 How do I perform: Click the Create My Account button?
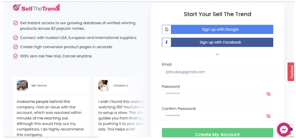pyautogui.click(x=217, y=133)
